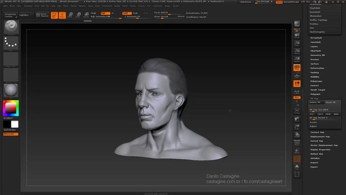Screen dimensions: 346x195
Task: Toggle the Alternate color button
Action: [11, 134]
